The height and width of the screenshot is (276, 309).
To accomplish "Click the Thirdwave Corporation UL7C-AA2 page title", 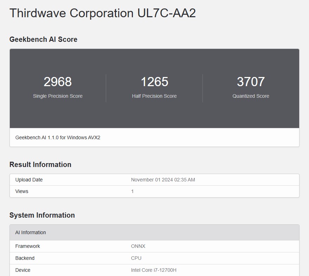I will (102, 13).
